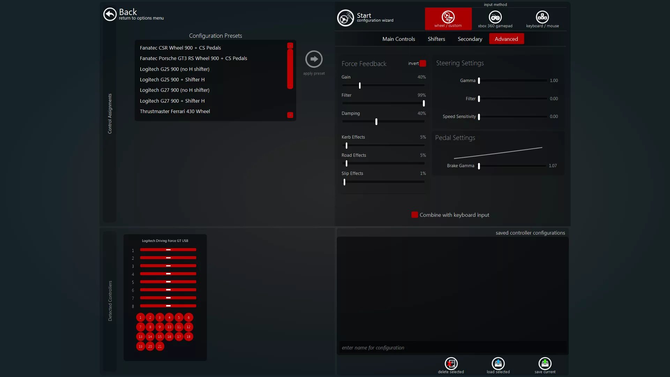Click delete selected configuration icon
This screenshot has height=377, width=670.
tap(451, 363)
